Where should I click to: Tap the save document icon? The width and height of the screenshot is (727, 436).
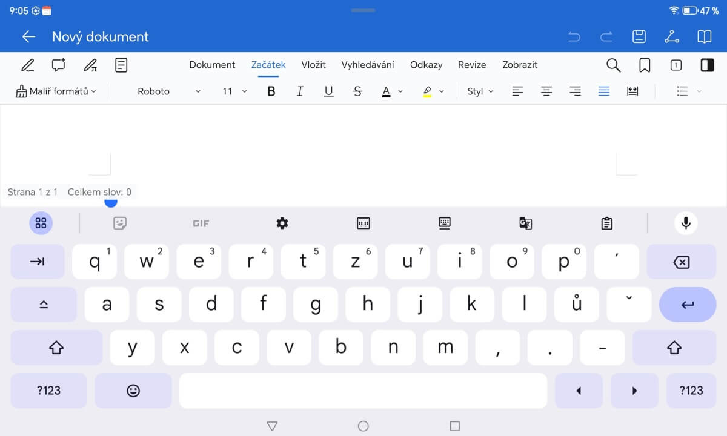pyautogui.click(x=639, y=36)
